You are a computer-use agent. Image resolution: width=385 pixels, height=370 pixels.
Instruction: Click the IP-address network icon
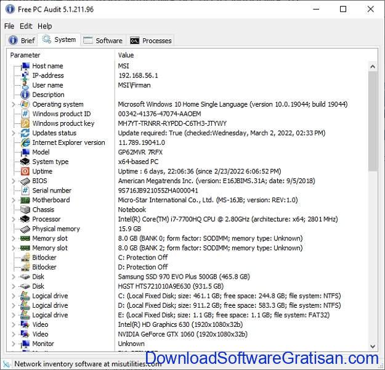25,76
